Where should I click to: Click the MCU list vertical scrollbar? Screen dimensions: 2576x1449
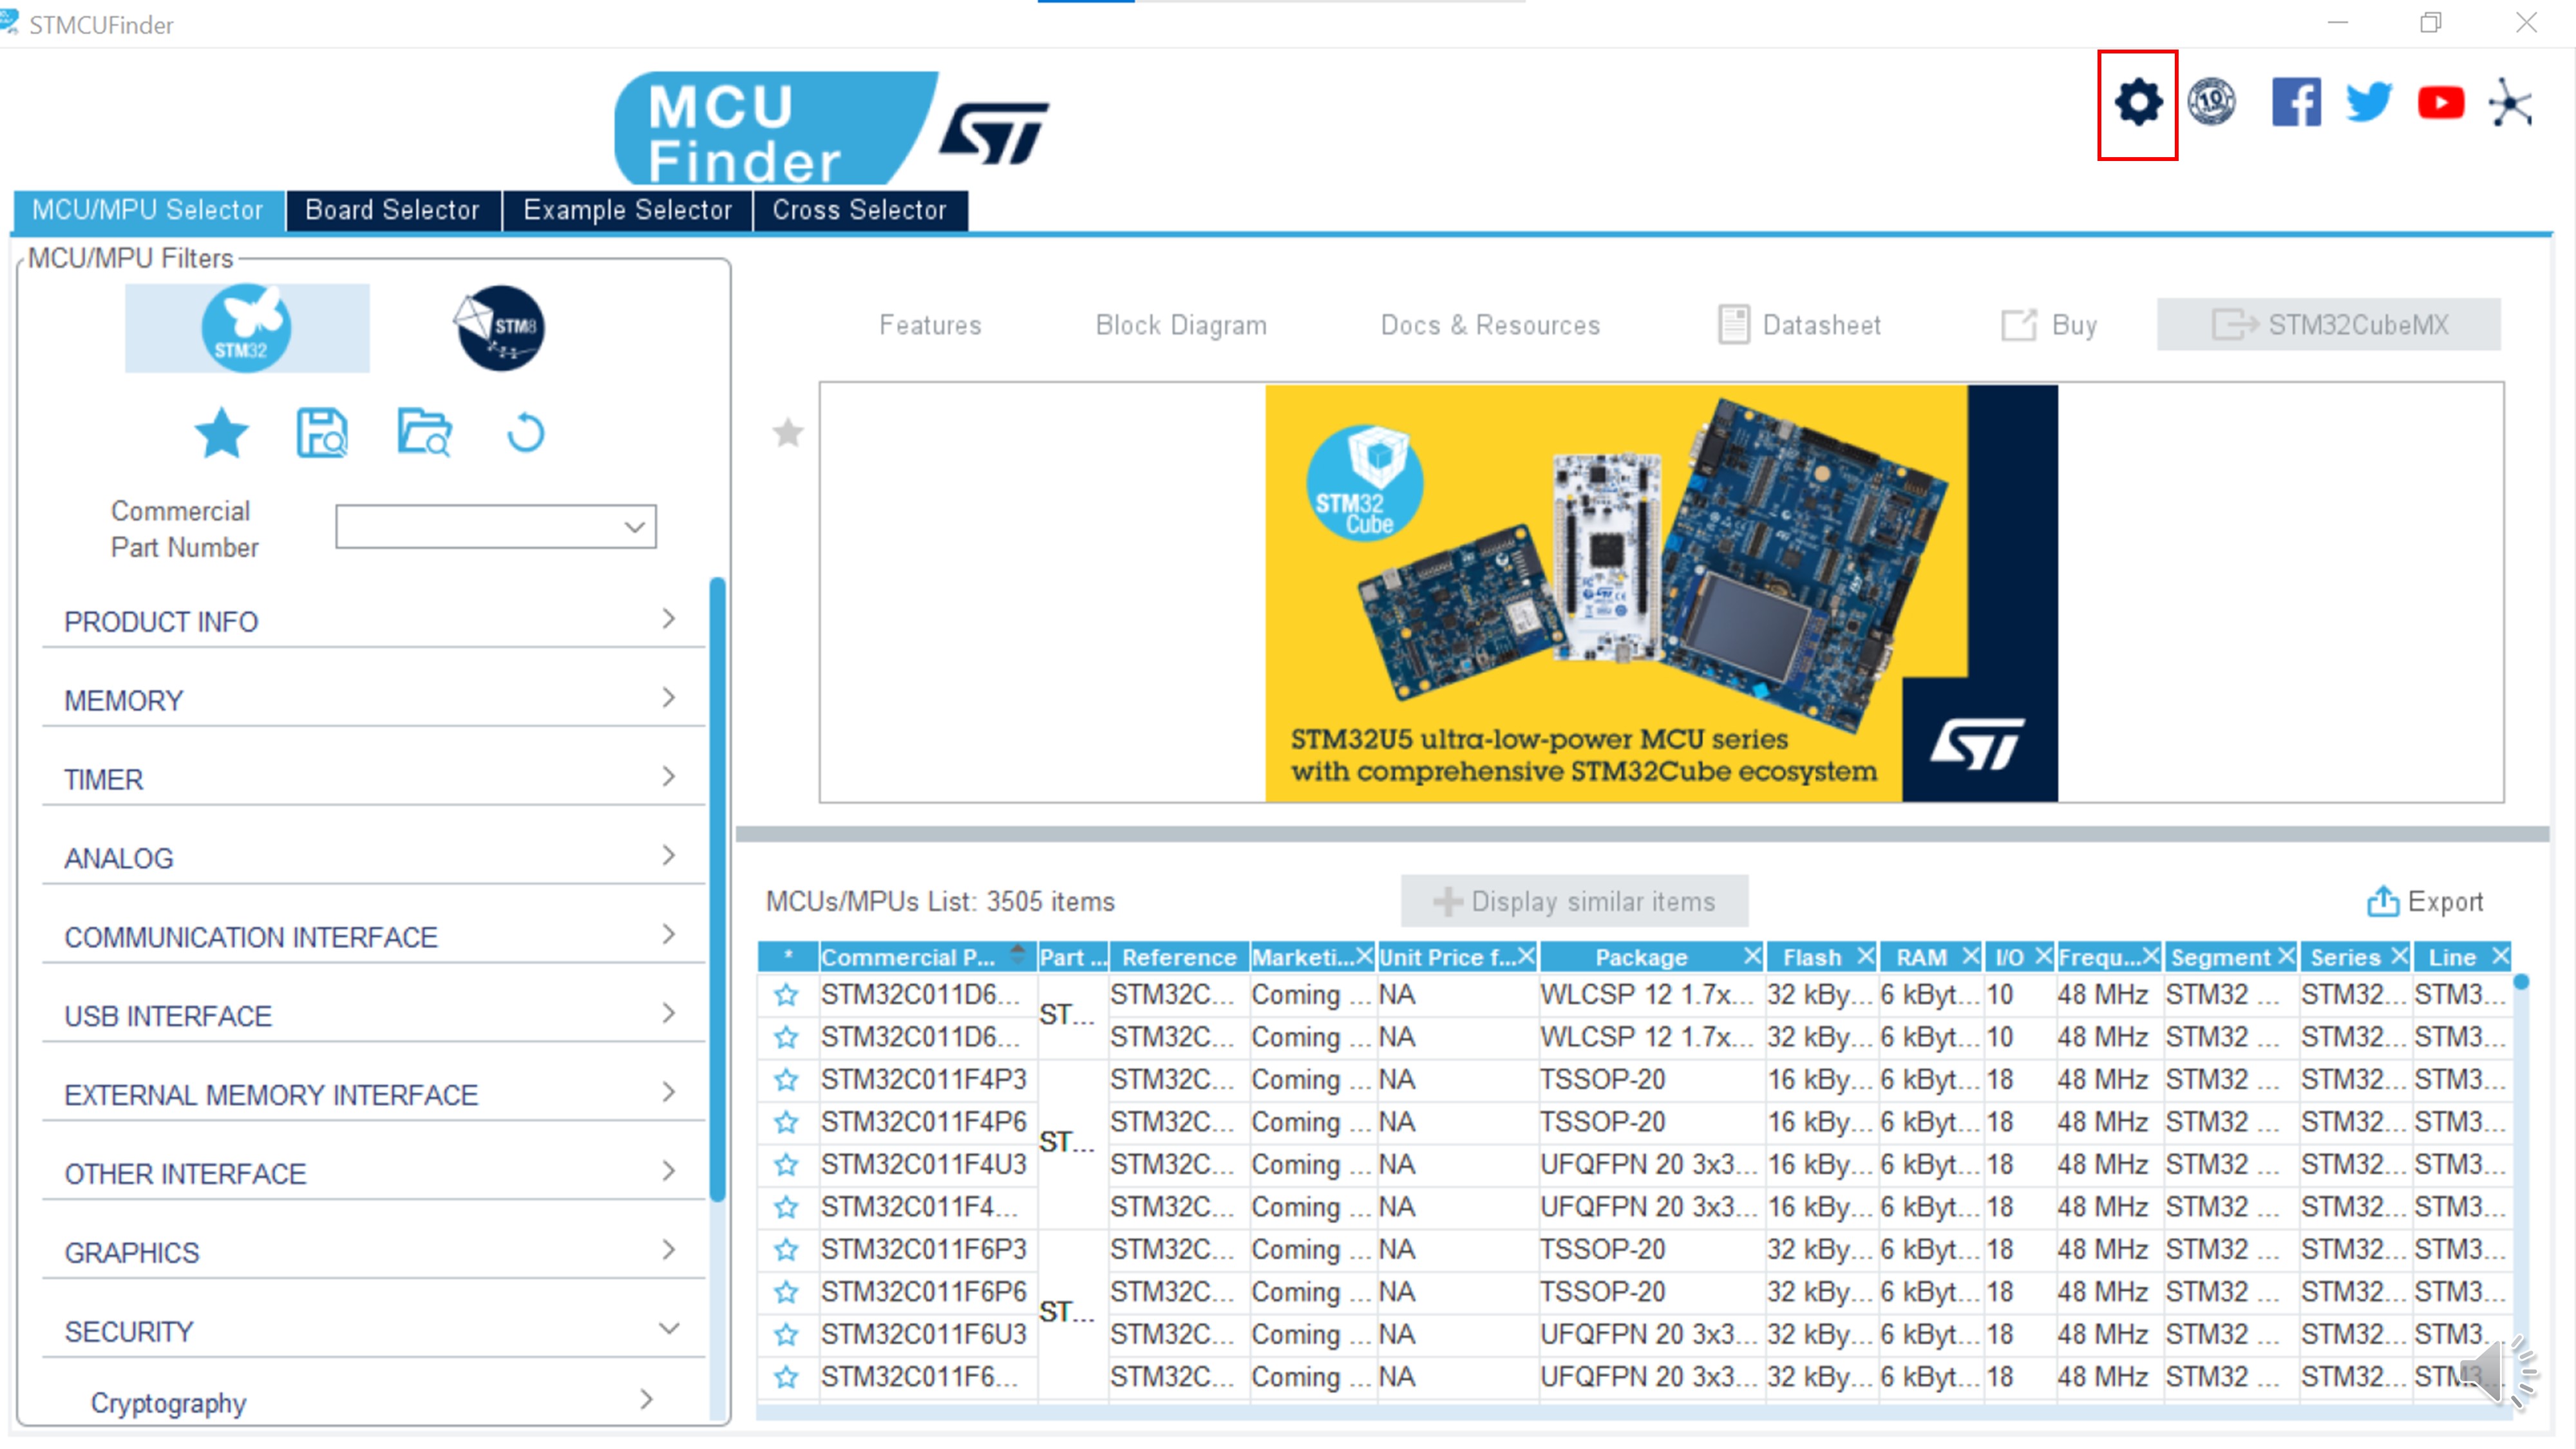(x=2521, y=983)
